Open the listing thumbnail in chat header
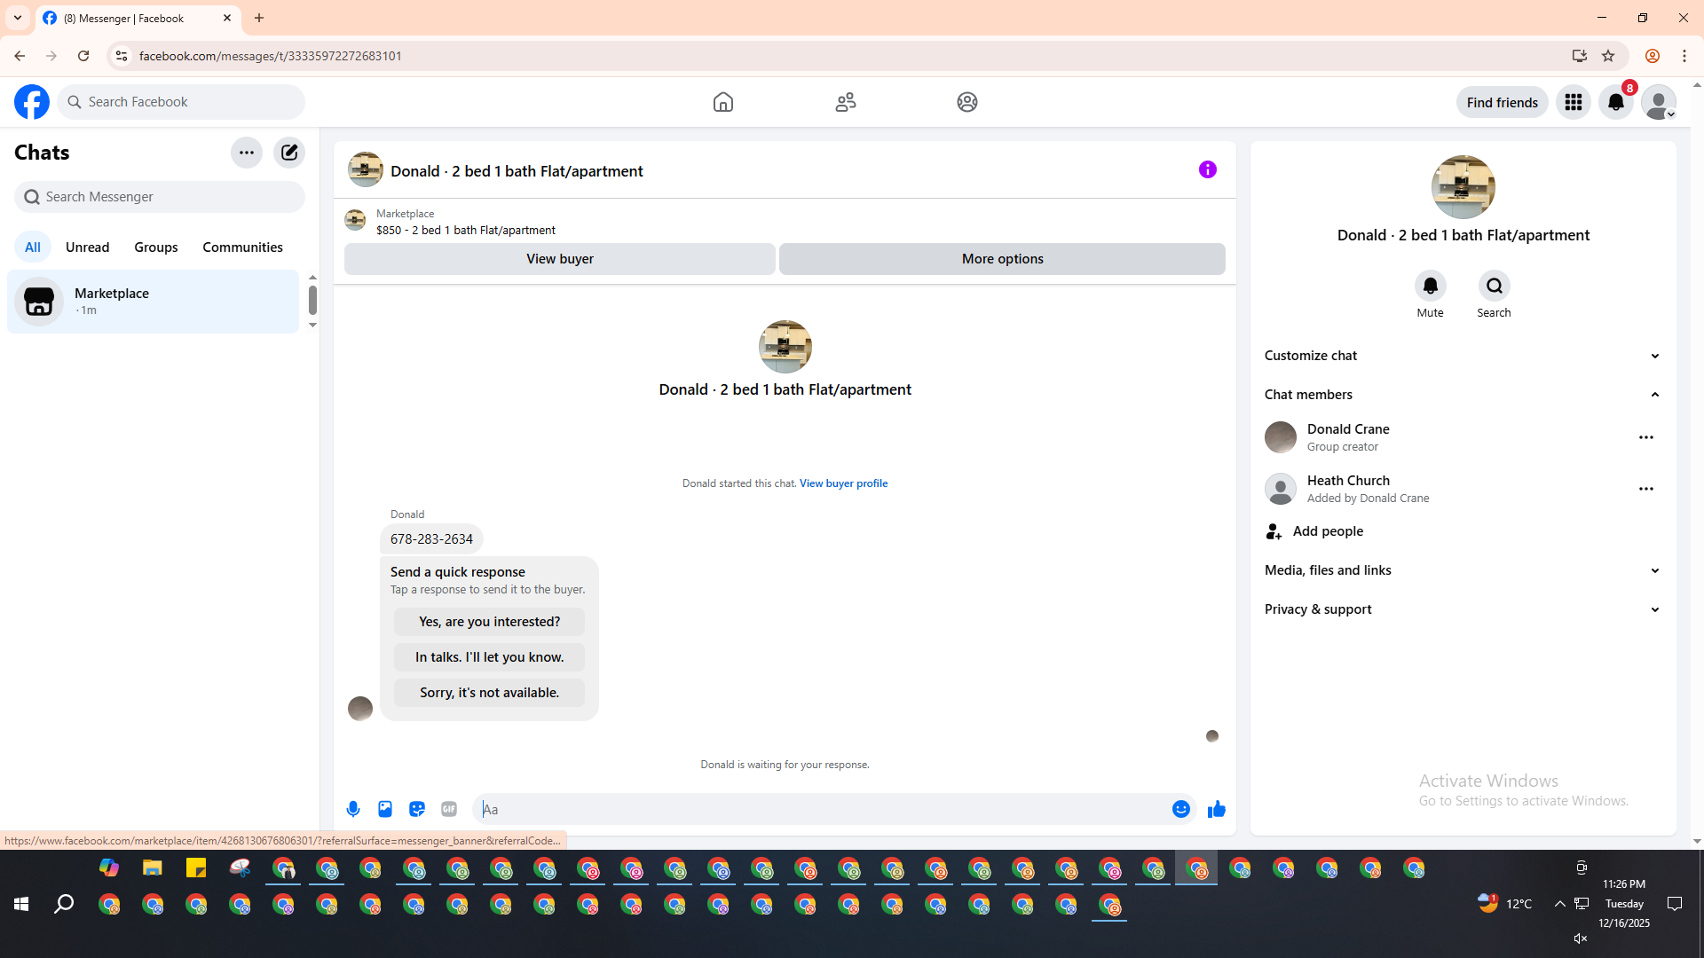 coord(366,169)
